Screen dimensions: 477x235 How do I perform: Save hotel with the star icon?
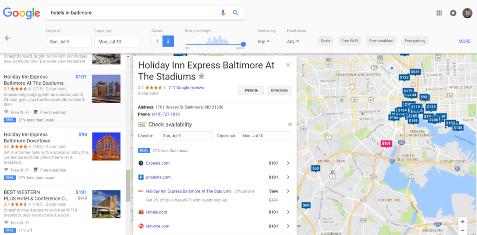[201, 76]
